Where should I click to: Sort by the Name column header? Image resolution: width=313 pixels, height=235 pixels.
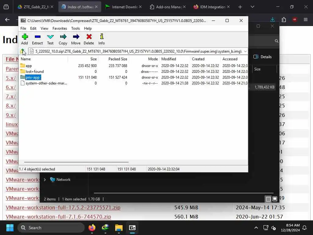click(43, 59)
